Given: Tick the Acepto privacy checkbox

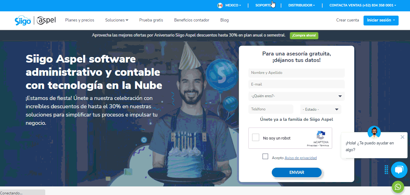Looking at the screenshot, I should 265,156.
